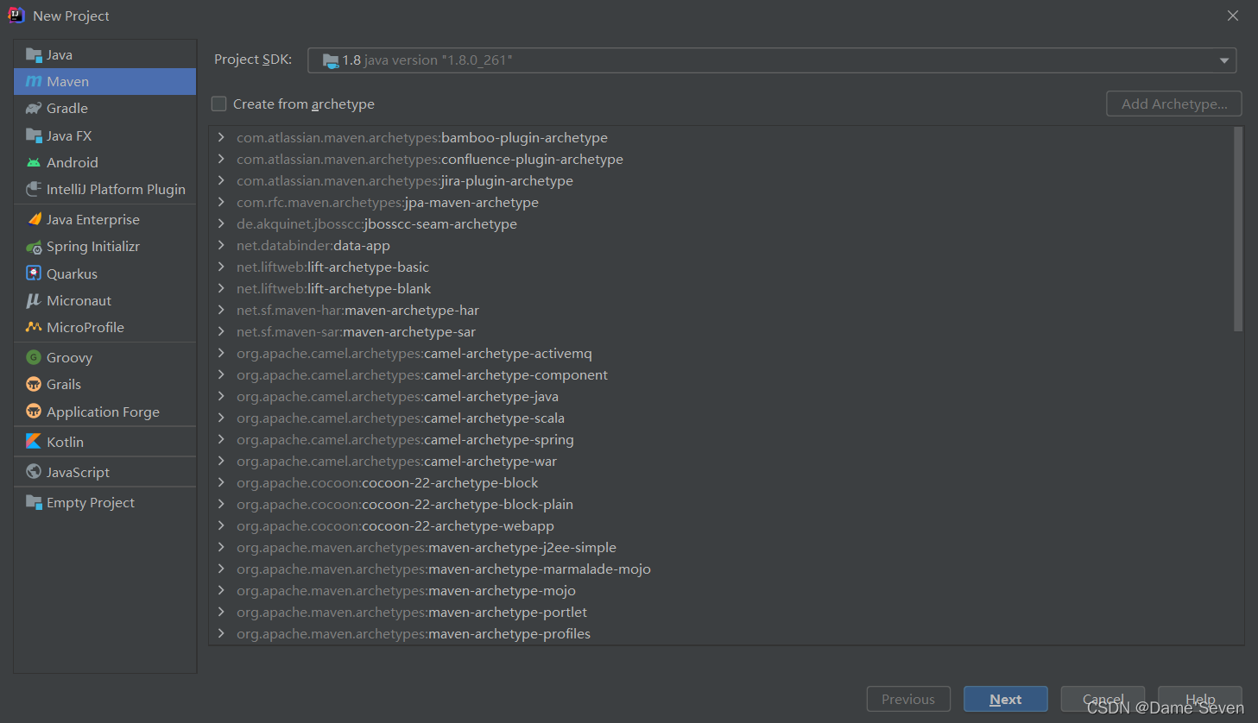The width and height of the screenshot is (1258, 723).
Task: Click the IntelliJ Platform Plugin icon
Action: pyautogui.click(x=34, y=189)
